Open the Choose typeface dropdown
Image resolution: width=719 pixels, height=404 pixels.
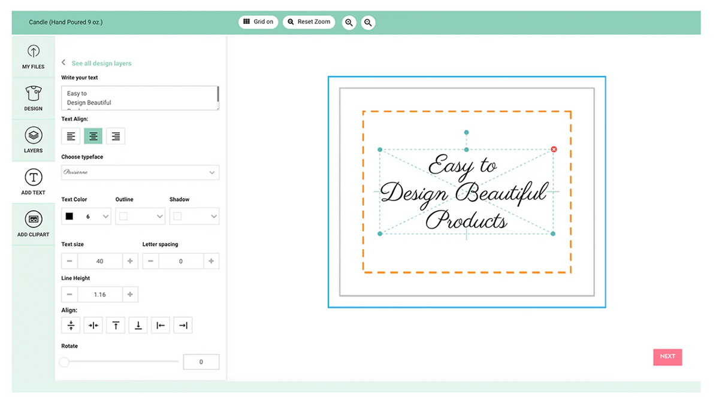(140, 172)
